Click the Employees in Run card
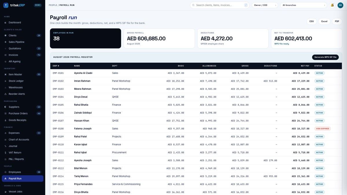The image size is (347, 195). (x=86, y=38)
